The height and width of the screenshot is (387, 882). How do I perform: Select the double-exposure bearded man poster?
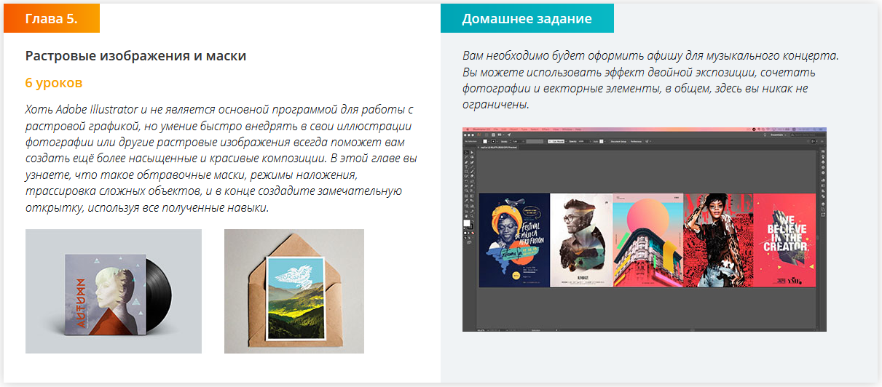click(x=581, y=240)
